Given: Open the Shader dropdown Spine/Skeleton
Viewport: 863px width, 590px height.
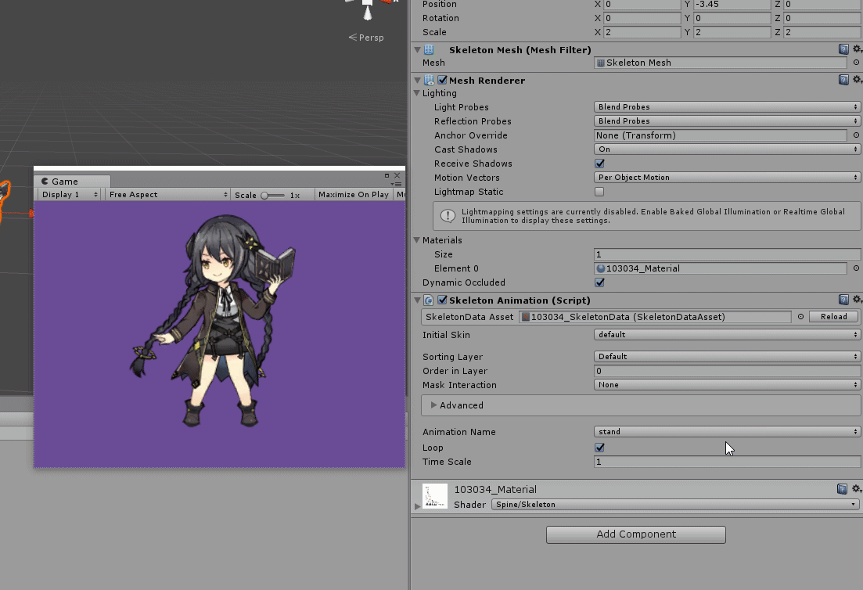Looking at the screenshot, I should click(674, 505).
